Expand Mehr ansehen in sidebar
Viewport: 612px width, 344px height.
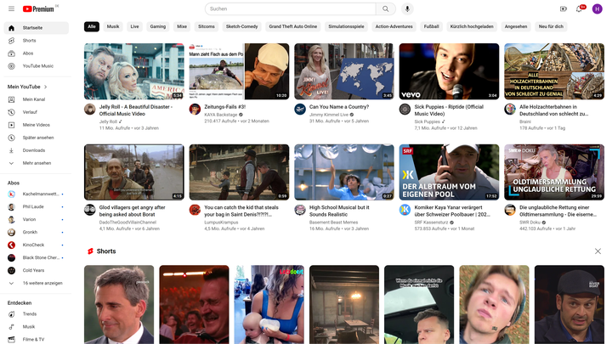(x=37, y=163)
